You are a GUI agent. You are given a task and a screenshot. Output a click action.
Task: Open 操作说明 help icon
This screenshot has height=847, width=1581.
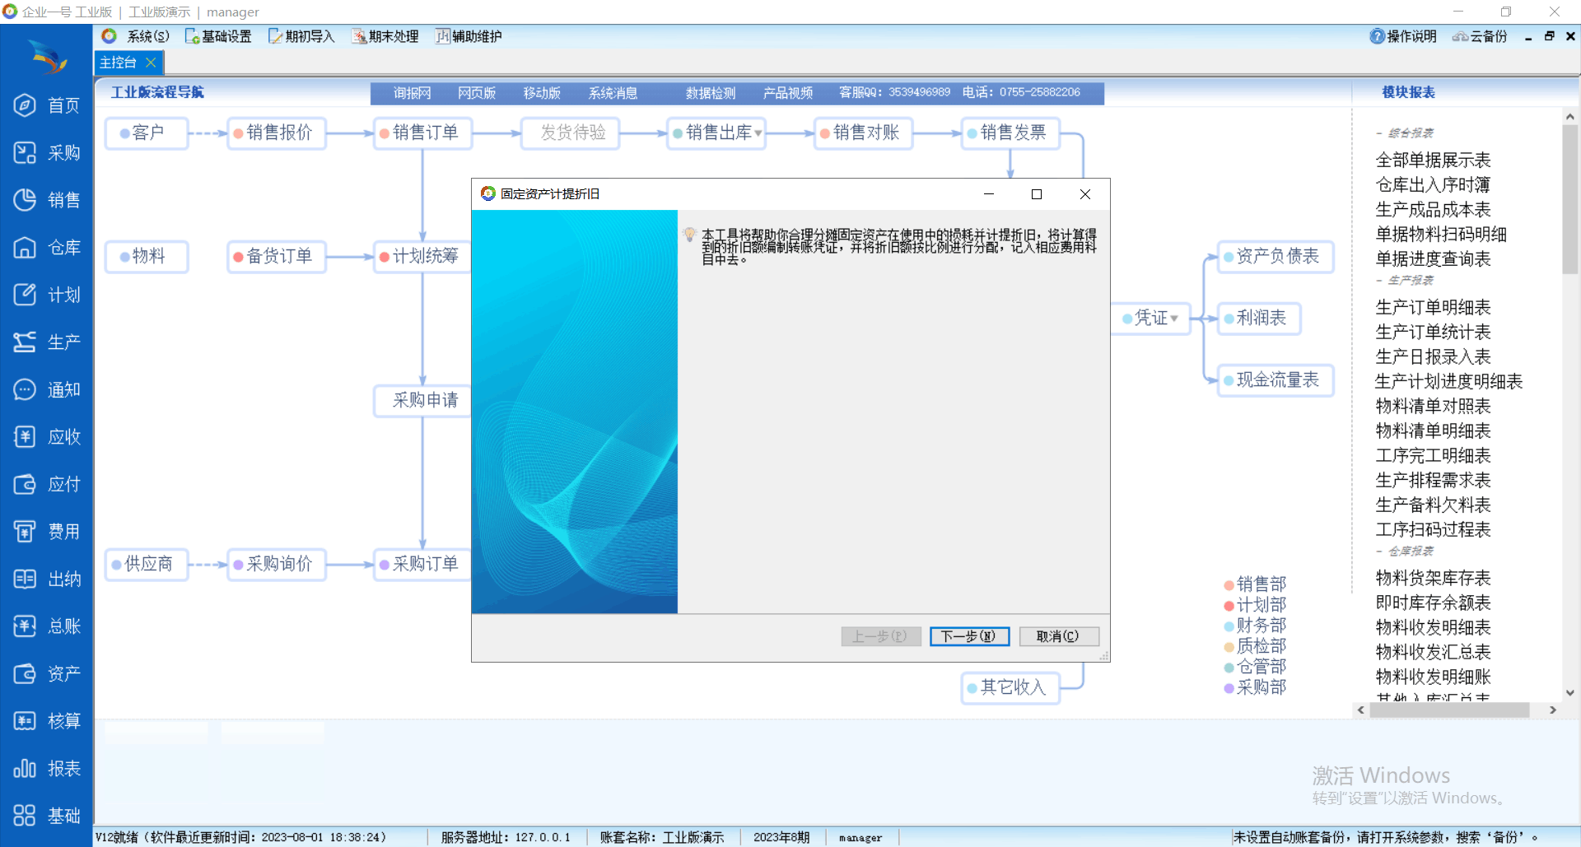pos(1377,36)
